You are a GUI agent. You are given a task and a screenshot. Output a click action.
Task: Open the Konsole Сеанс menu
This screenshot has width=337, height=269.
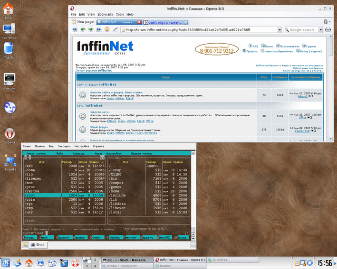point(27,146)
